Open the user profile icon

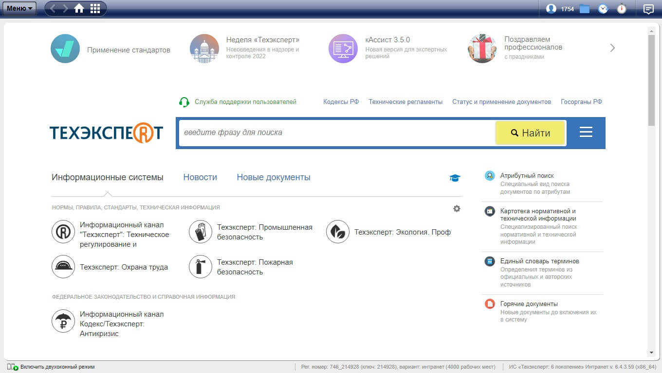click(551, 9)
